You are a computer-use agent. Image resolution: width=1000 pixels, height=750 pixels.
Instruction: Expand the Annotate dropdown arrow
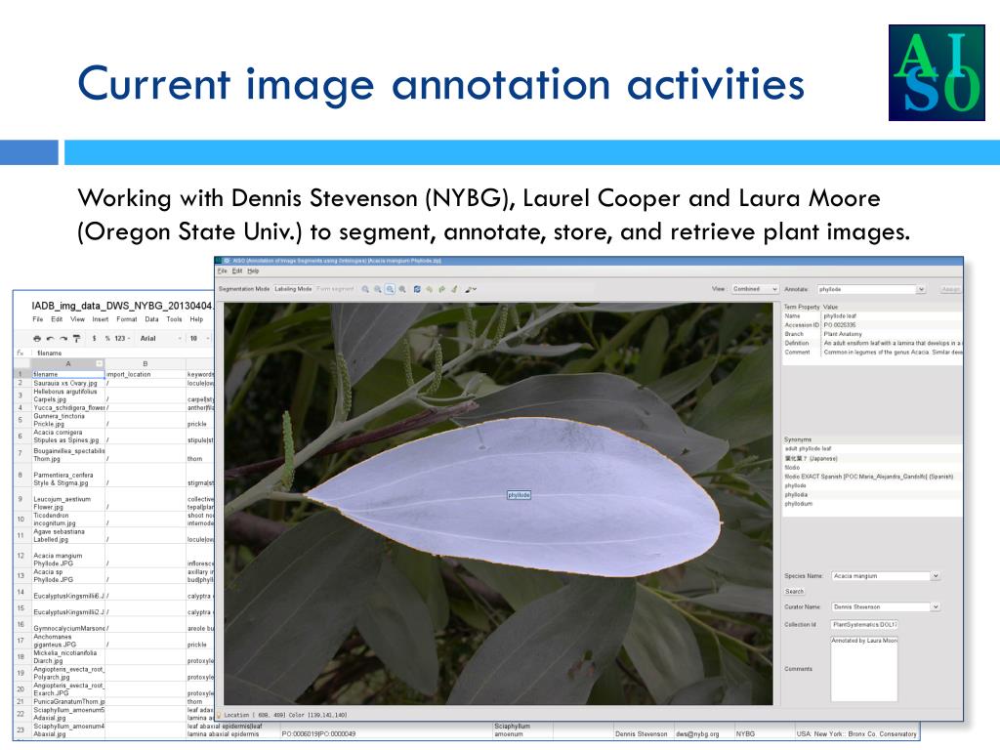[x=921, y=289]
